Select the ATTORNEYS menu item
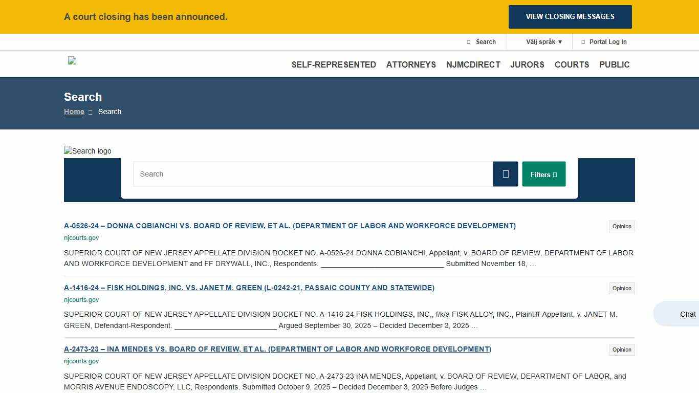This screenshot has height=393, width=699. (411, 64)
